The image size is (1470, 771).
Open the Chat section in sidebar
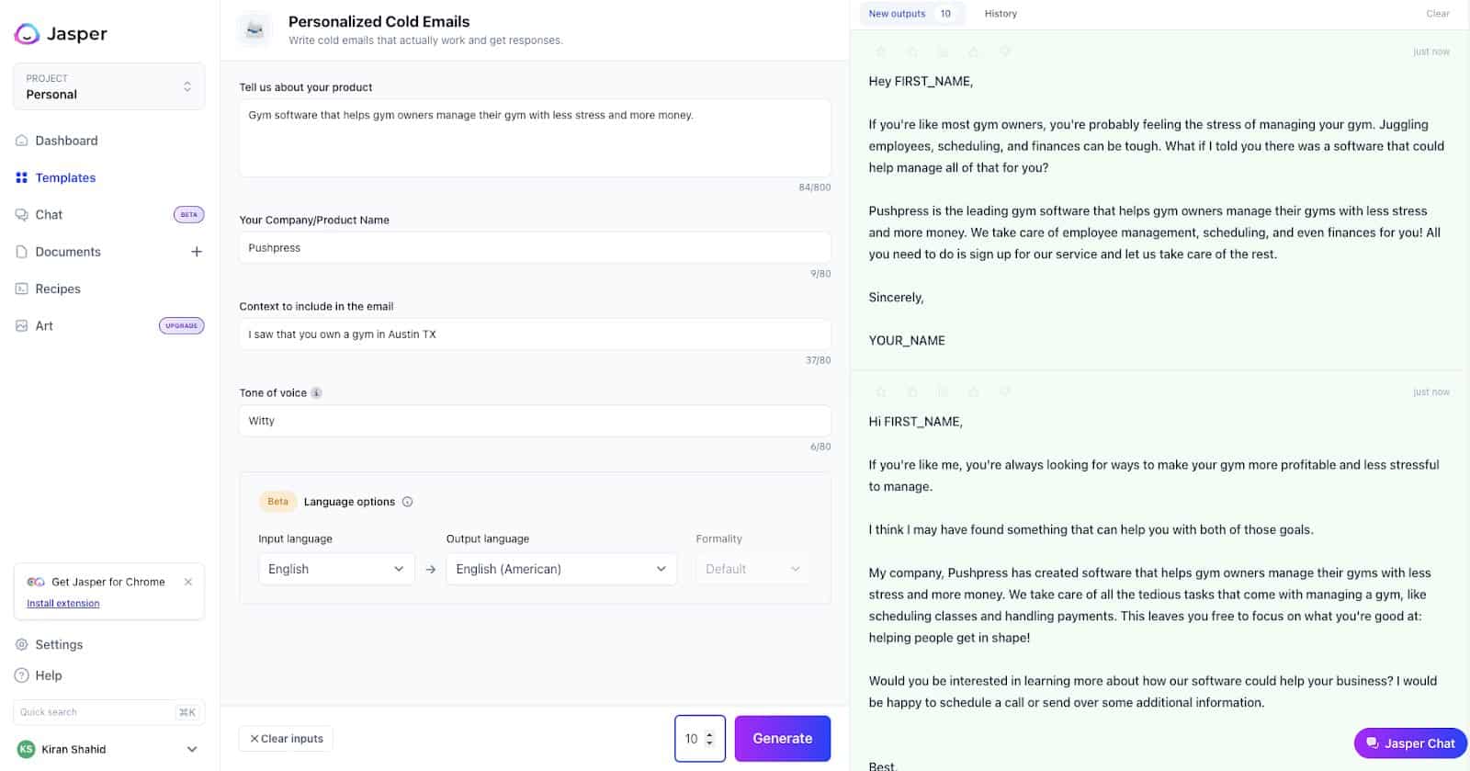49,215
